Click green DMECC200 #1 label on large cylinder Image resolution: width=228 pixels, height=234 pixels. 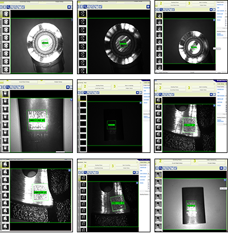(x=37, y=120)
